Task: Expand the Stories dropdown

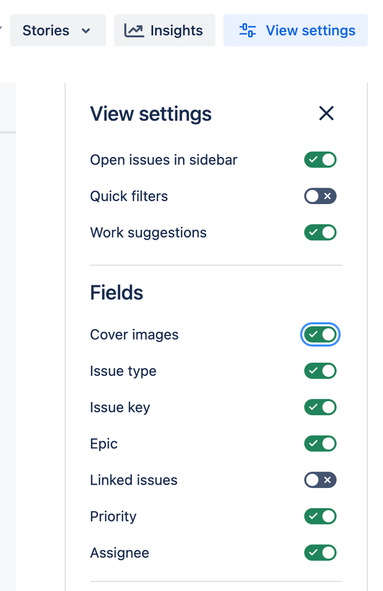Action: tap(57, 31)
